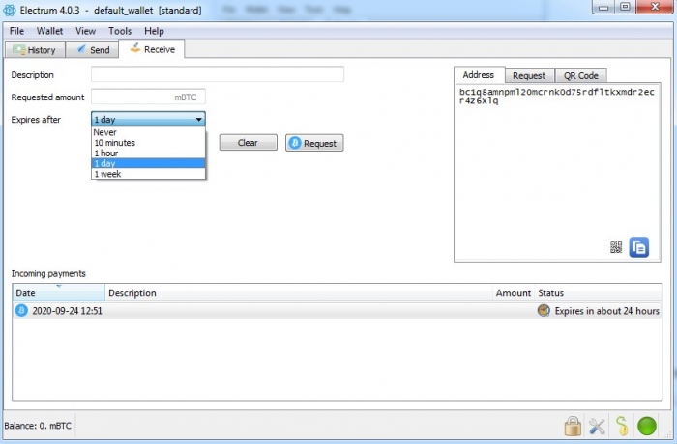Click the 'Balance: 0. mBTC' status text

38,426
